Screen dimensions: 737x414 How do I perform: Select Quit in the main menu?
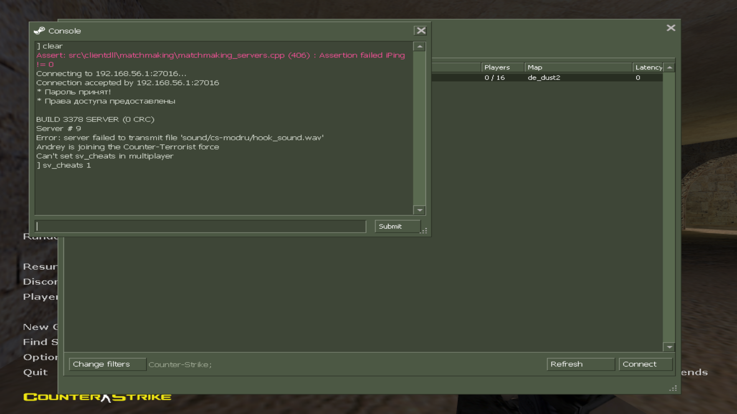click(x=35, y=372)
